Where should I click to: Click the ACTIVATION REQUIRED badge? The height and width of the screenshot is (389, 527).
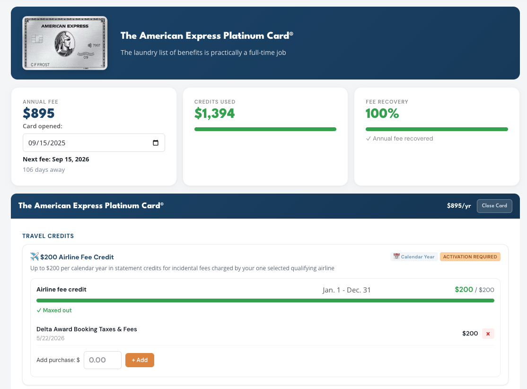470,256
